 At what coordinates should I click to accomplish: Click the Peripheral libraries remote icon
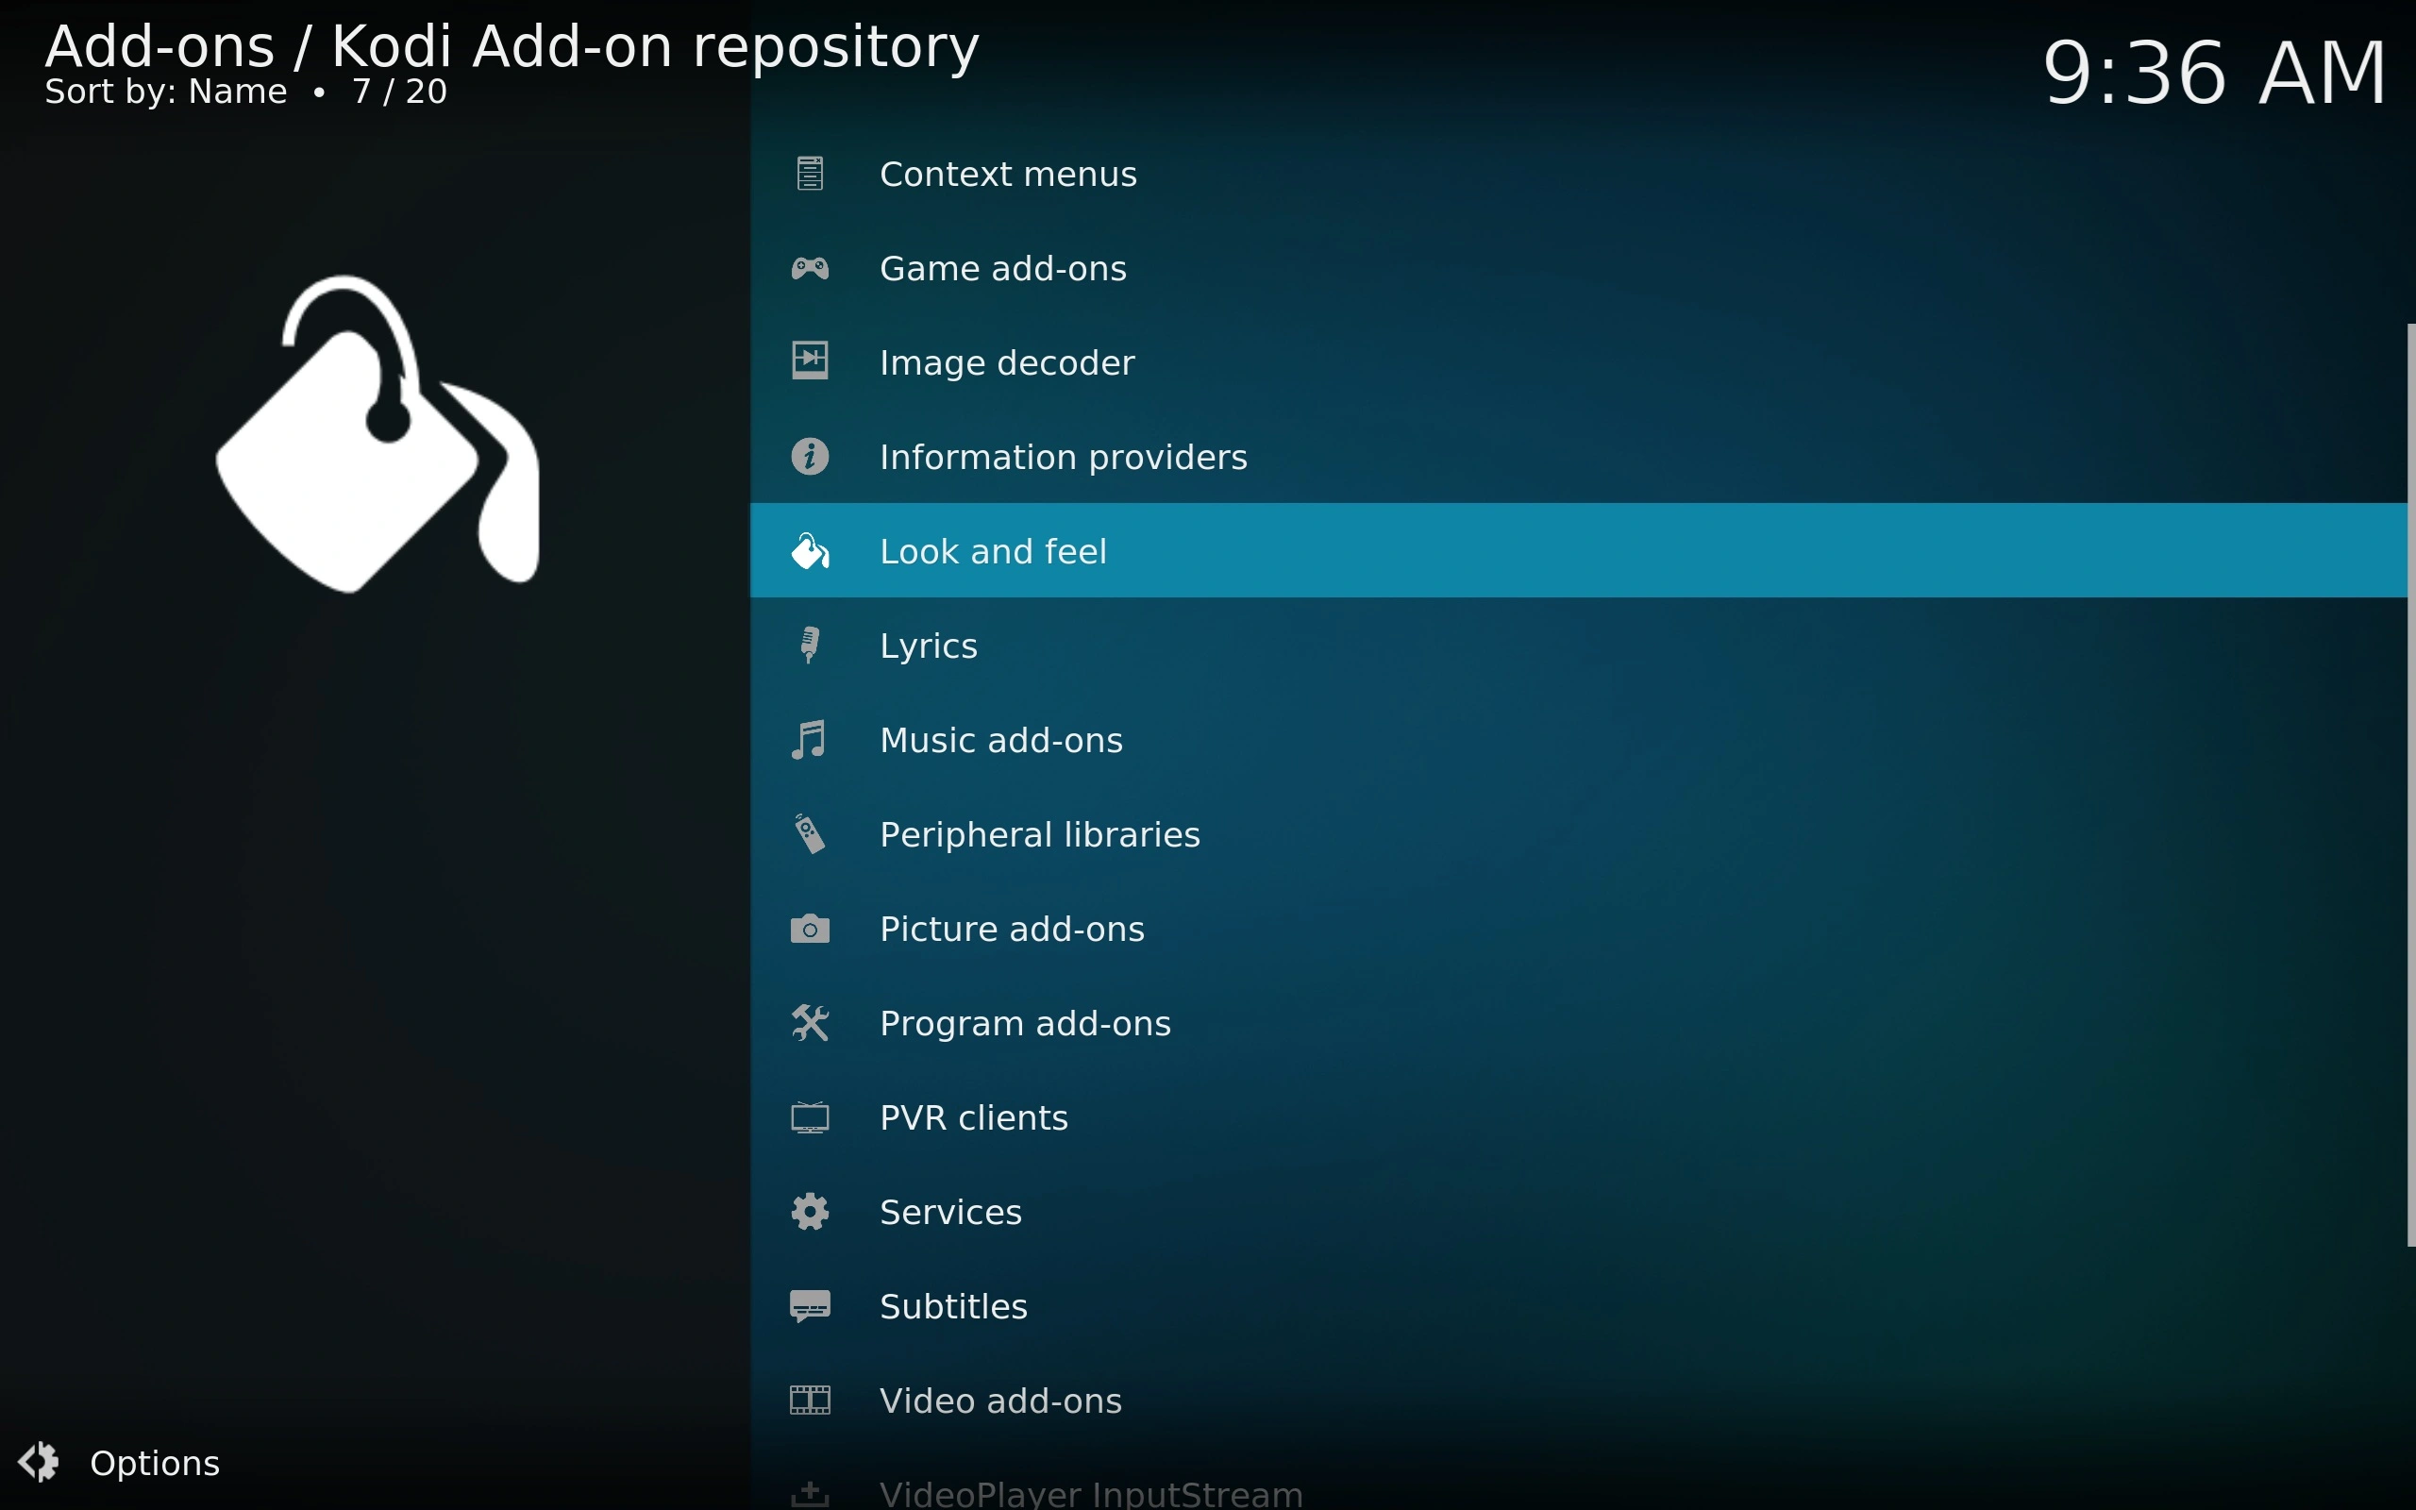pyautogui.click(x=810, y=834)
